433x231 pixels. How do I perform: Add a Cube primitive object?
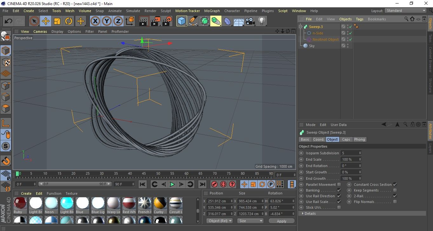tap(181, 21)
